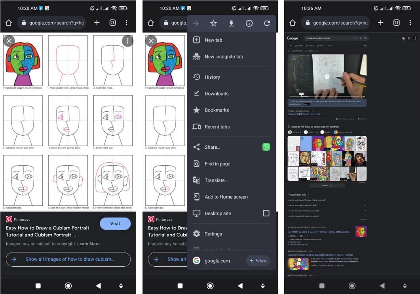The image size is (420, 294).
Task: Open tab switcher showing 78 on left screen
Action: click(x=113, y=23)
